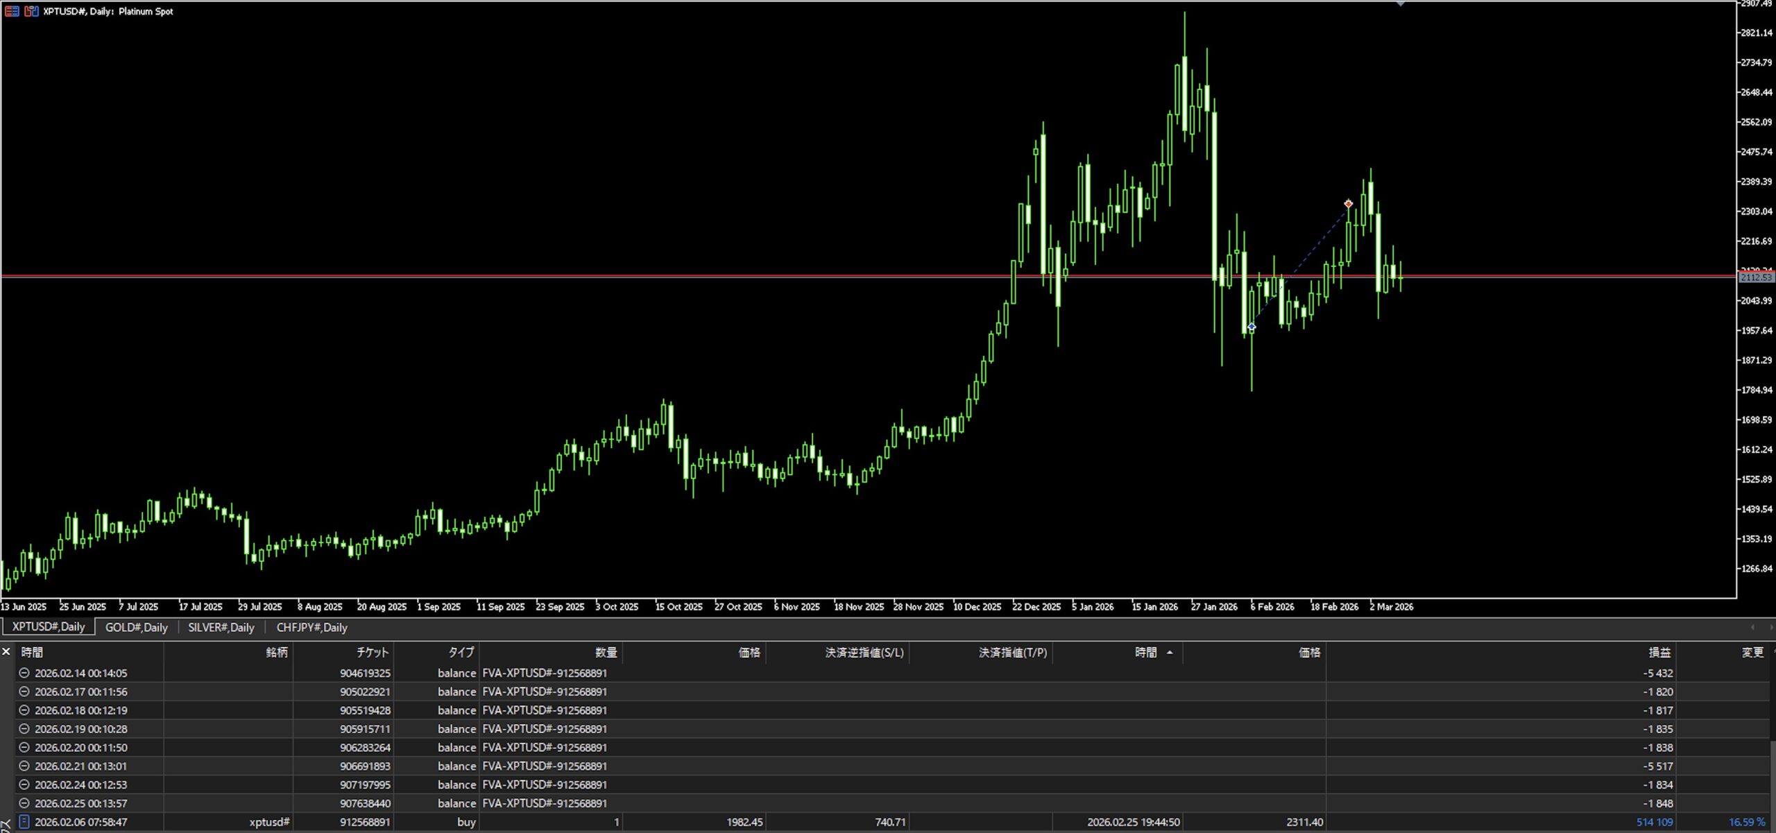Click the blue trade entry marker
1776x833 pixels.
pos(1252,327)
